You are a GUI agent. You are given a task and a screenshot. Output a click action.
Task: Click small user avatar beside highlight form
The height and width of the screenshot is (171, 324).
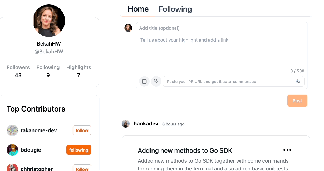128,28
